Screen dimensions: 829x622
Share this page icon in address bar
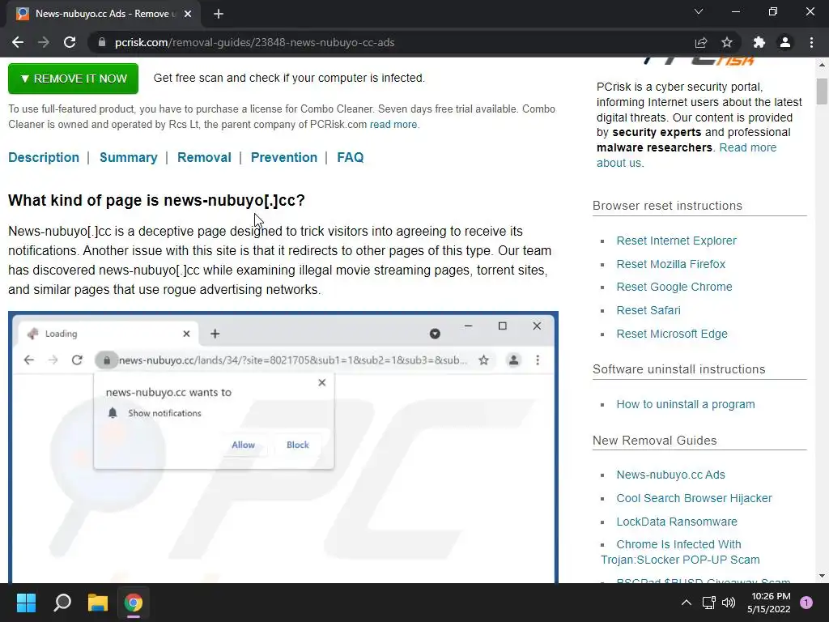pyautogui.click(x=700, y=42)
